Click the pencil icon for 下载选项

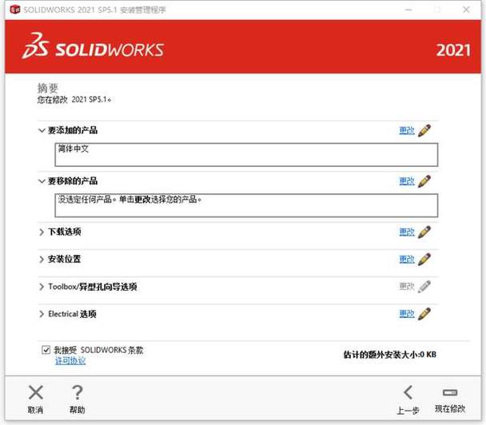pos(424,232)
